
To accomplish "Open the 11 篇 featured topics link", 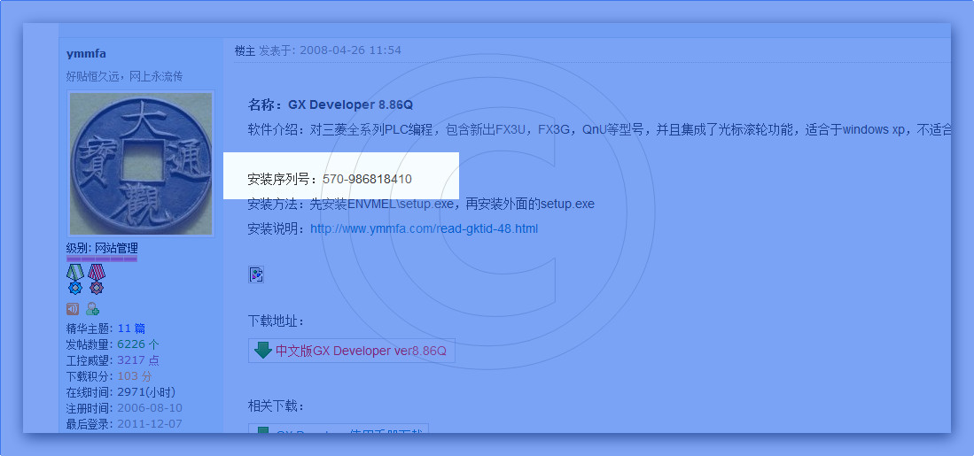I will click(x=131, y=328).
